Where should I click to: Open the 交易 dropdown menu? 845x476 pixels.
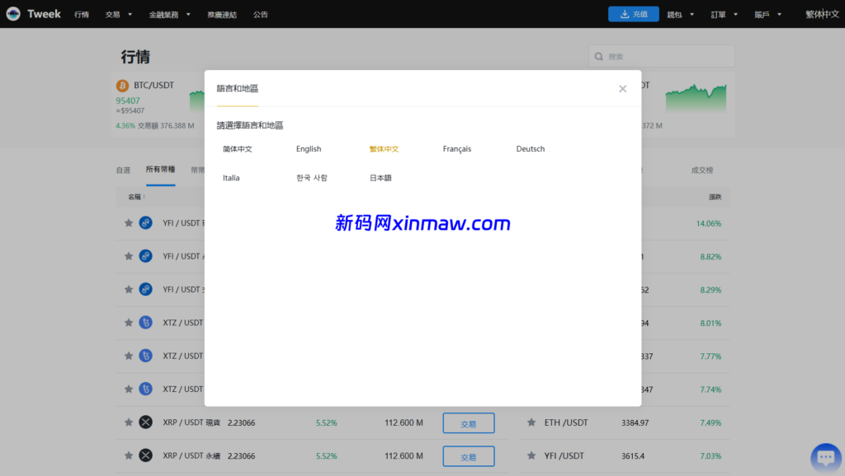click(116, 14)
